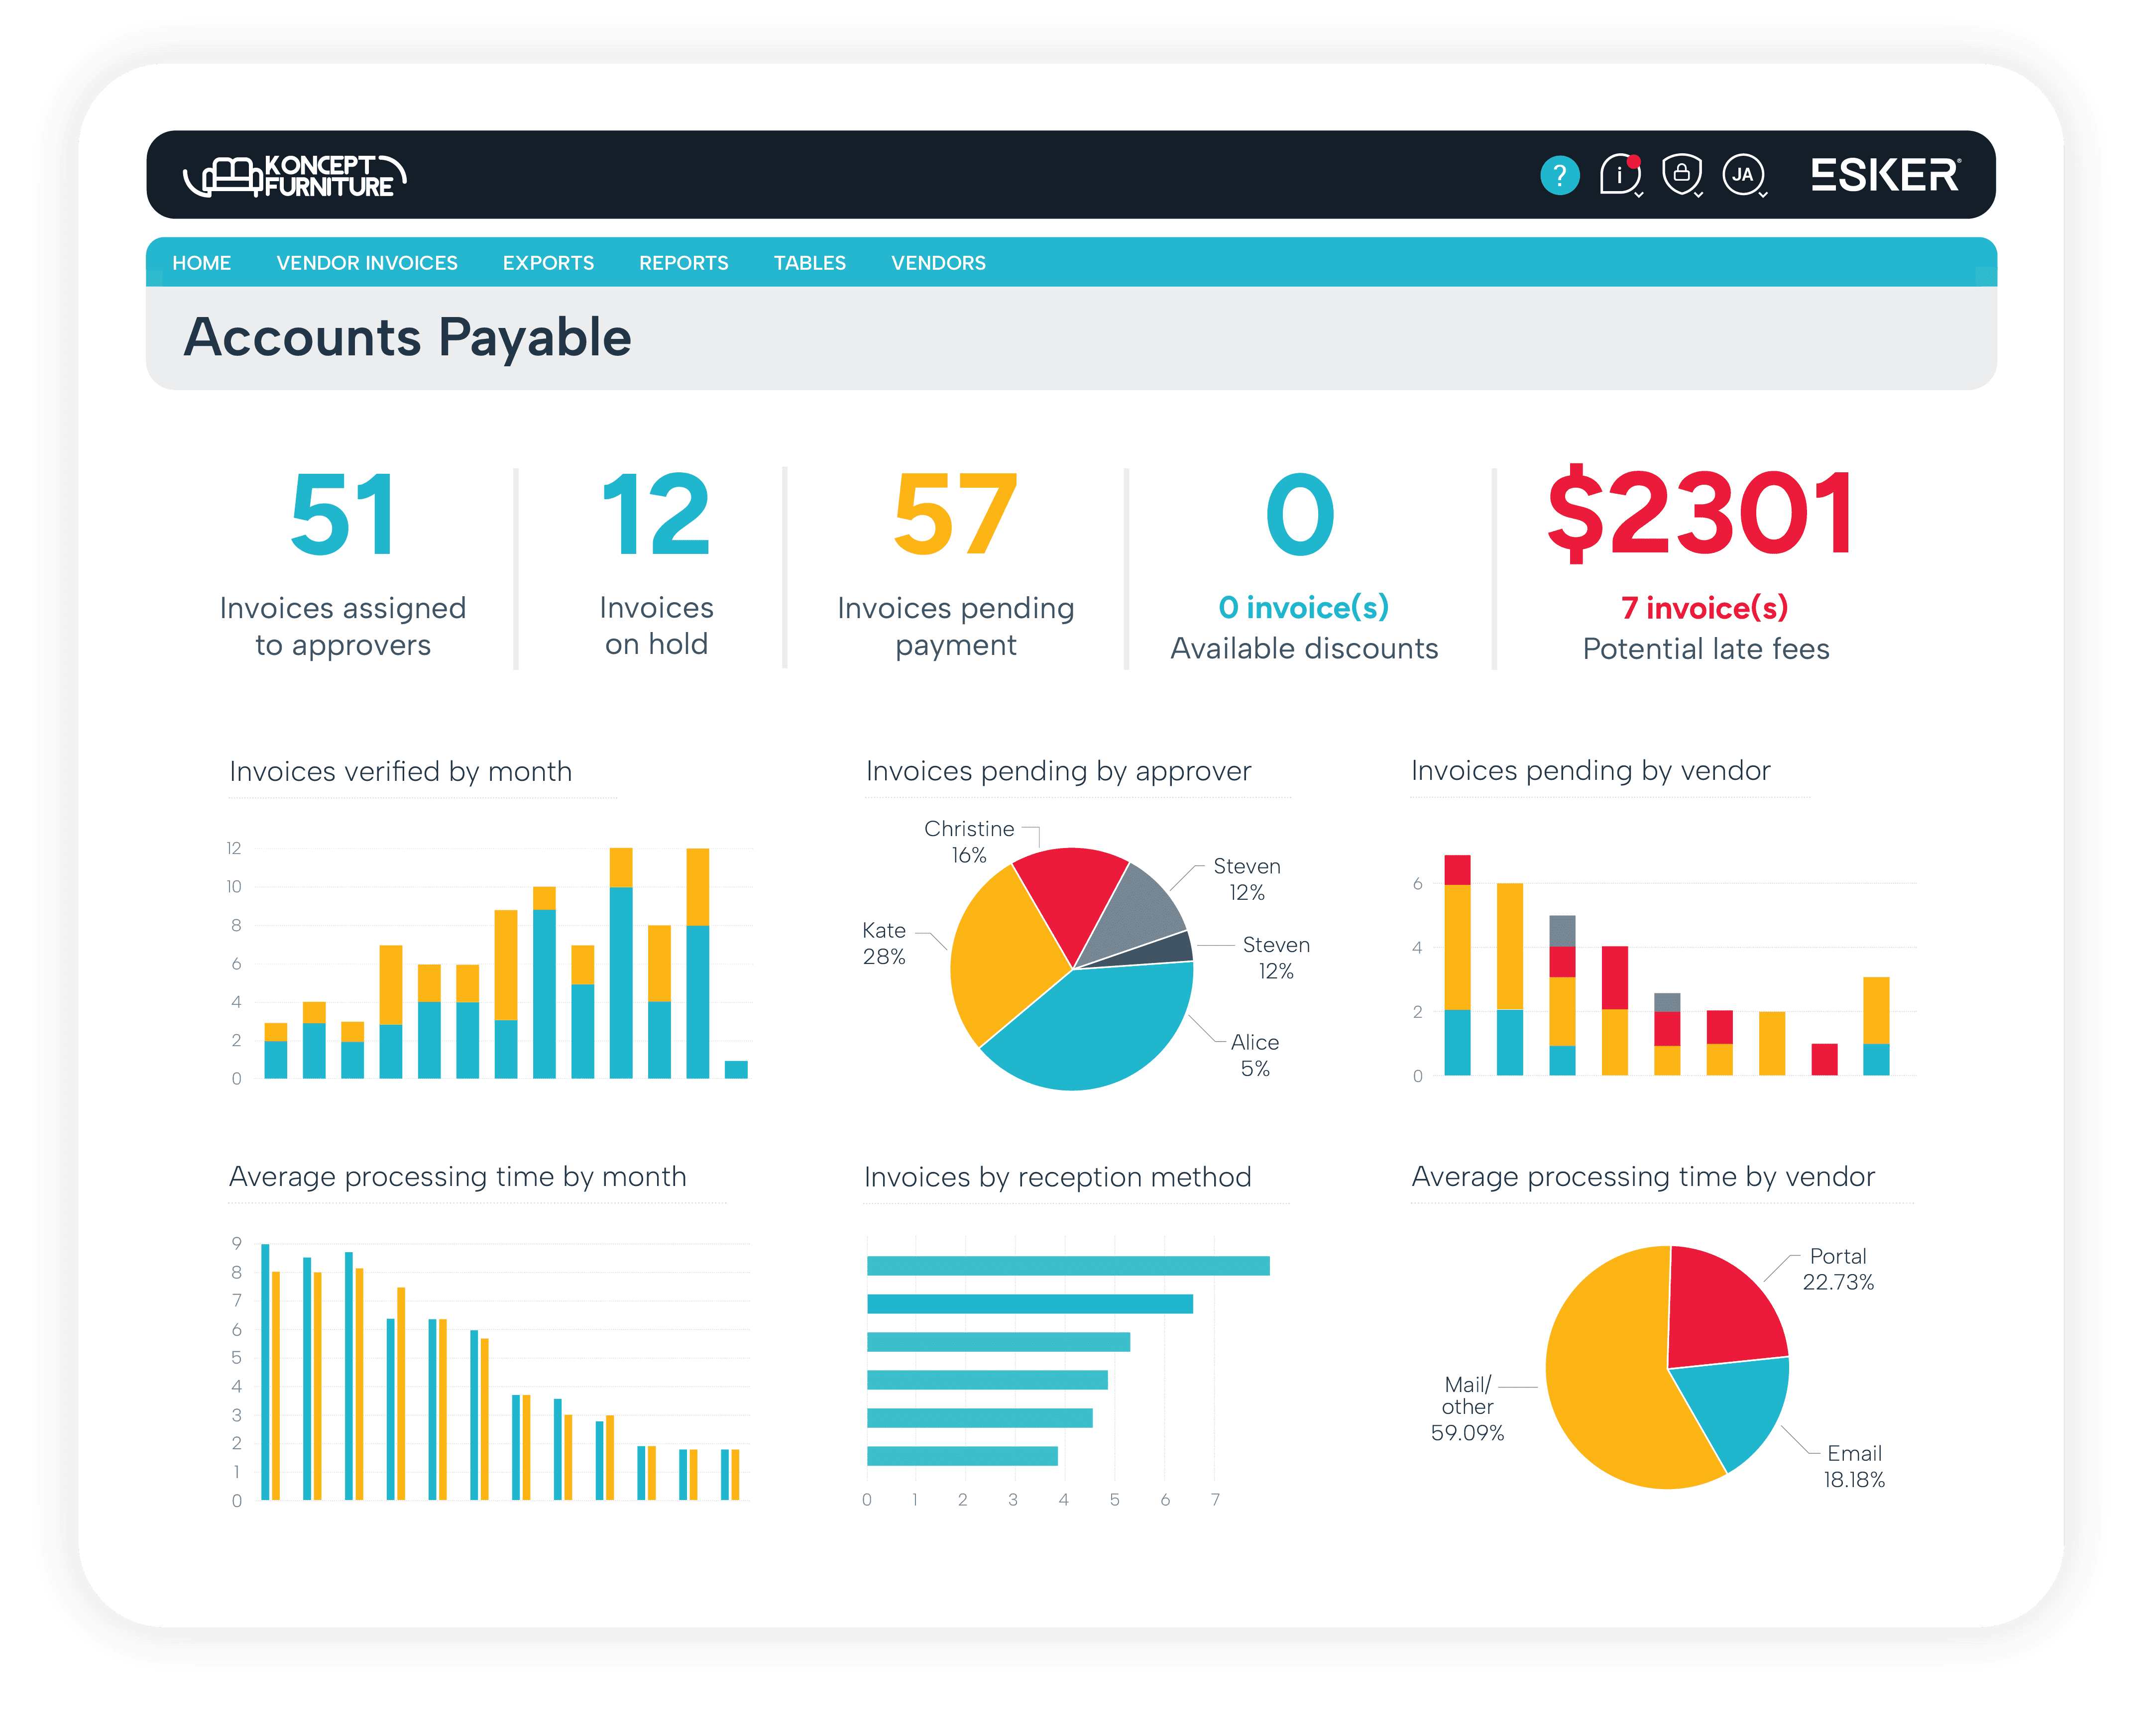This screenshot has height=1716, width=2156.
Task: Click the 0 invoice(s) discounts link
Action: click(x=1303, y=607)
